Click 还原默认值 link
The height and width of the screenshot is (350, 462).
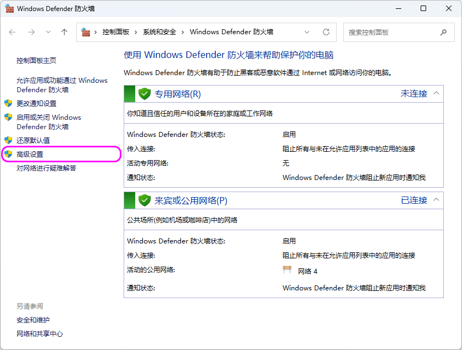pyautogui.click(x=33, y=140)
